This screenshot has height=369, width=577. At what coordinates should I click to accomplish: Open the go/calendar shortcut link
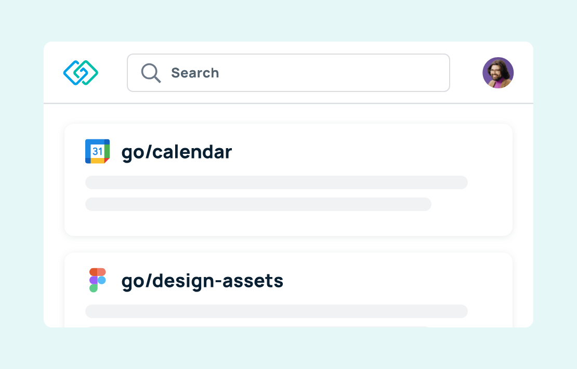pyautogui.click(x=176, y=151)
